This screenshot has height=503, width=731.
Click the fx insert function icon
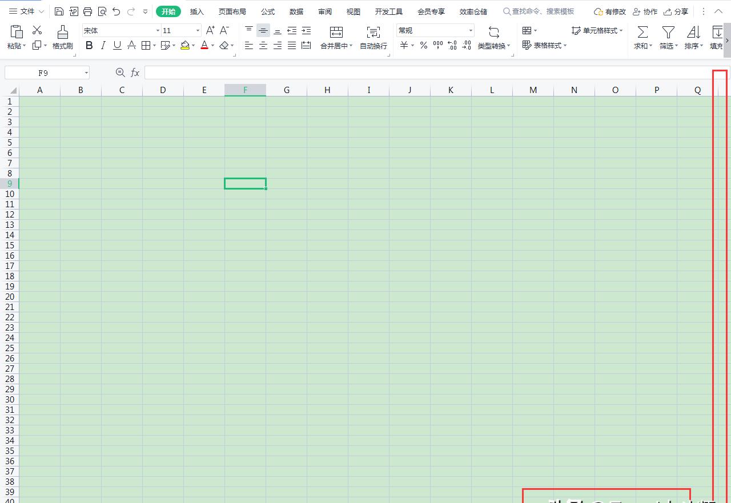point(135,73)
